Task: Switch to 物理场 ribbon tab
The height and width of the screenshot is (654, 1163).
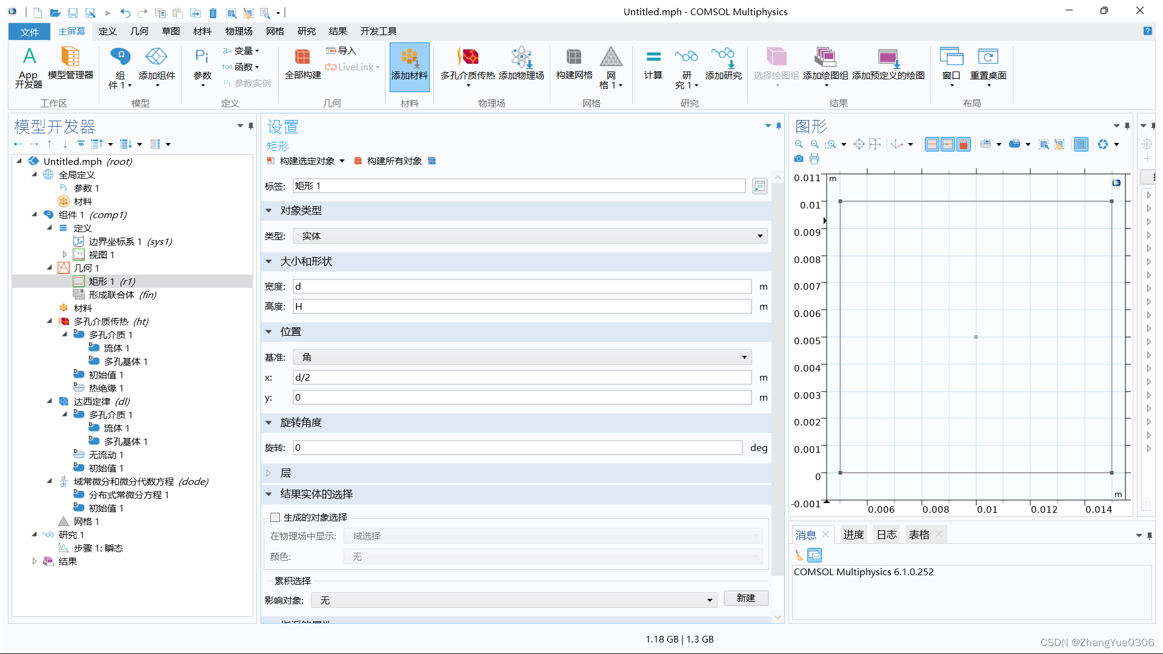Action: [x=239, y=31]
